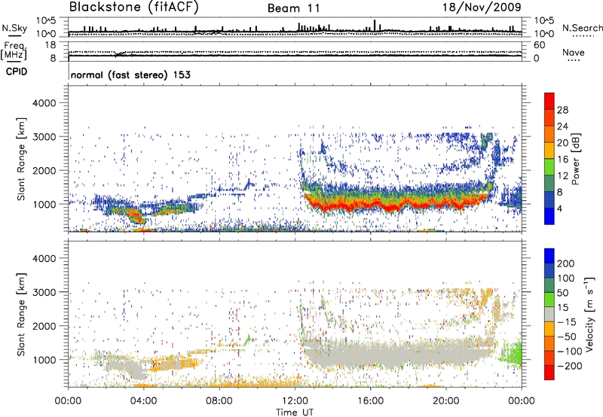The image size is (603, 417).
Task: Click the '2000' tick in the velocity panel
Action: (x=44, y=326)
